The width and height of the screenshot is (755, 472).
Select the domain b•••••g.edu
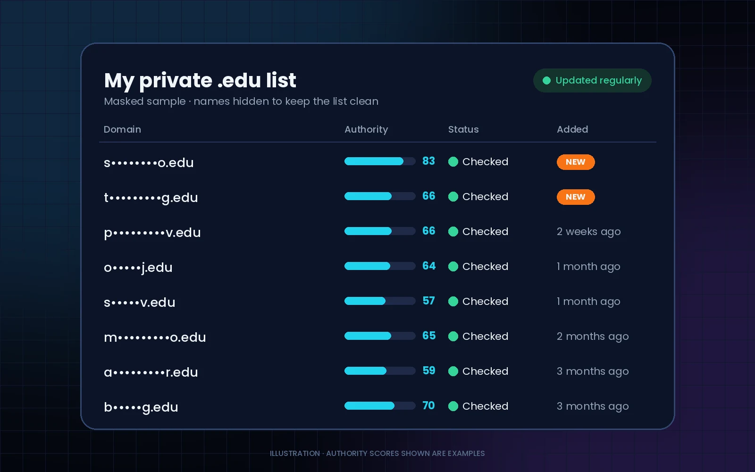(x=141, y=407)
